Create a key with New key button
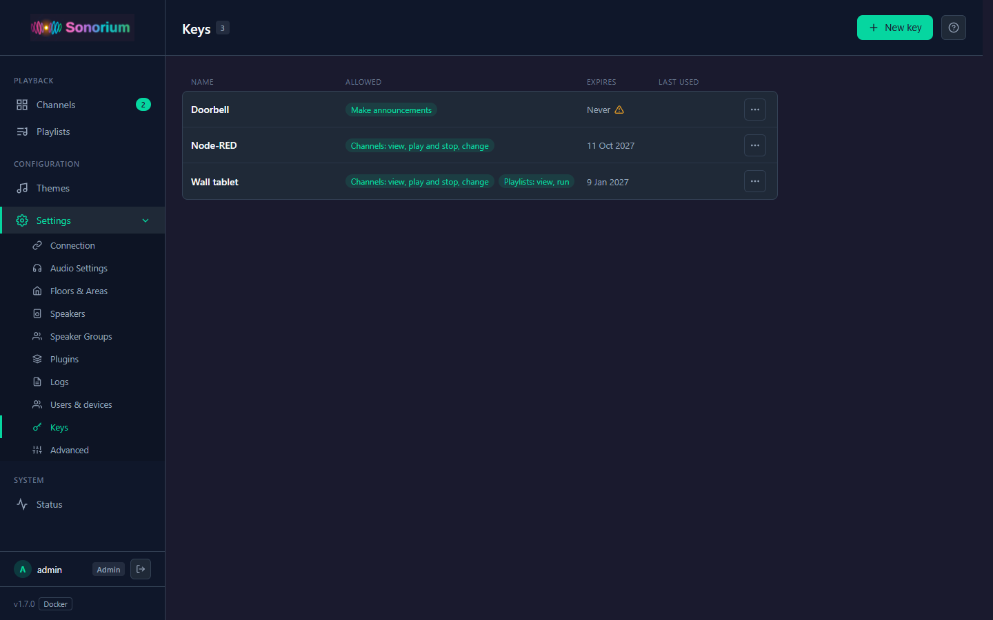This screenshot has height=620, width=993. [894, 28]
